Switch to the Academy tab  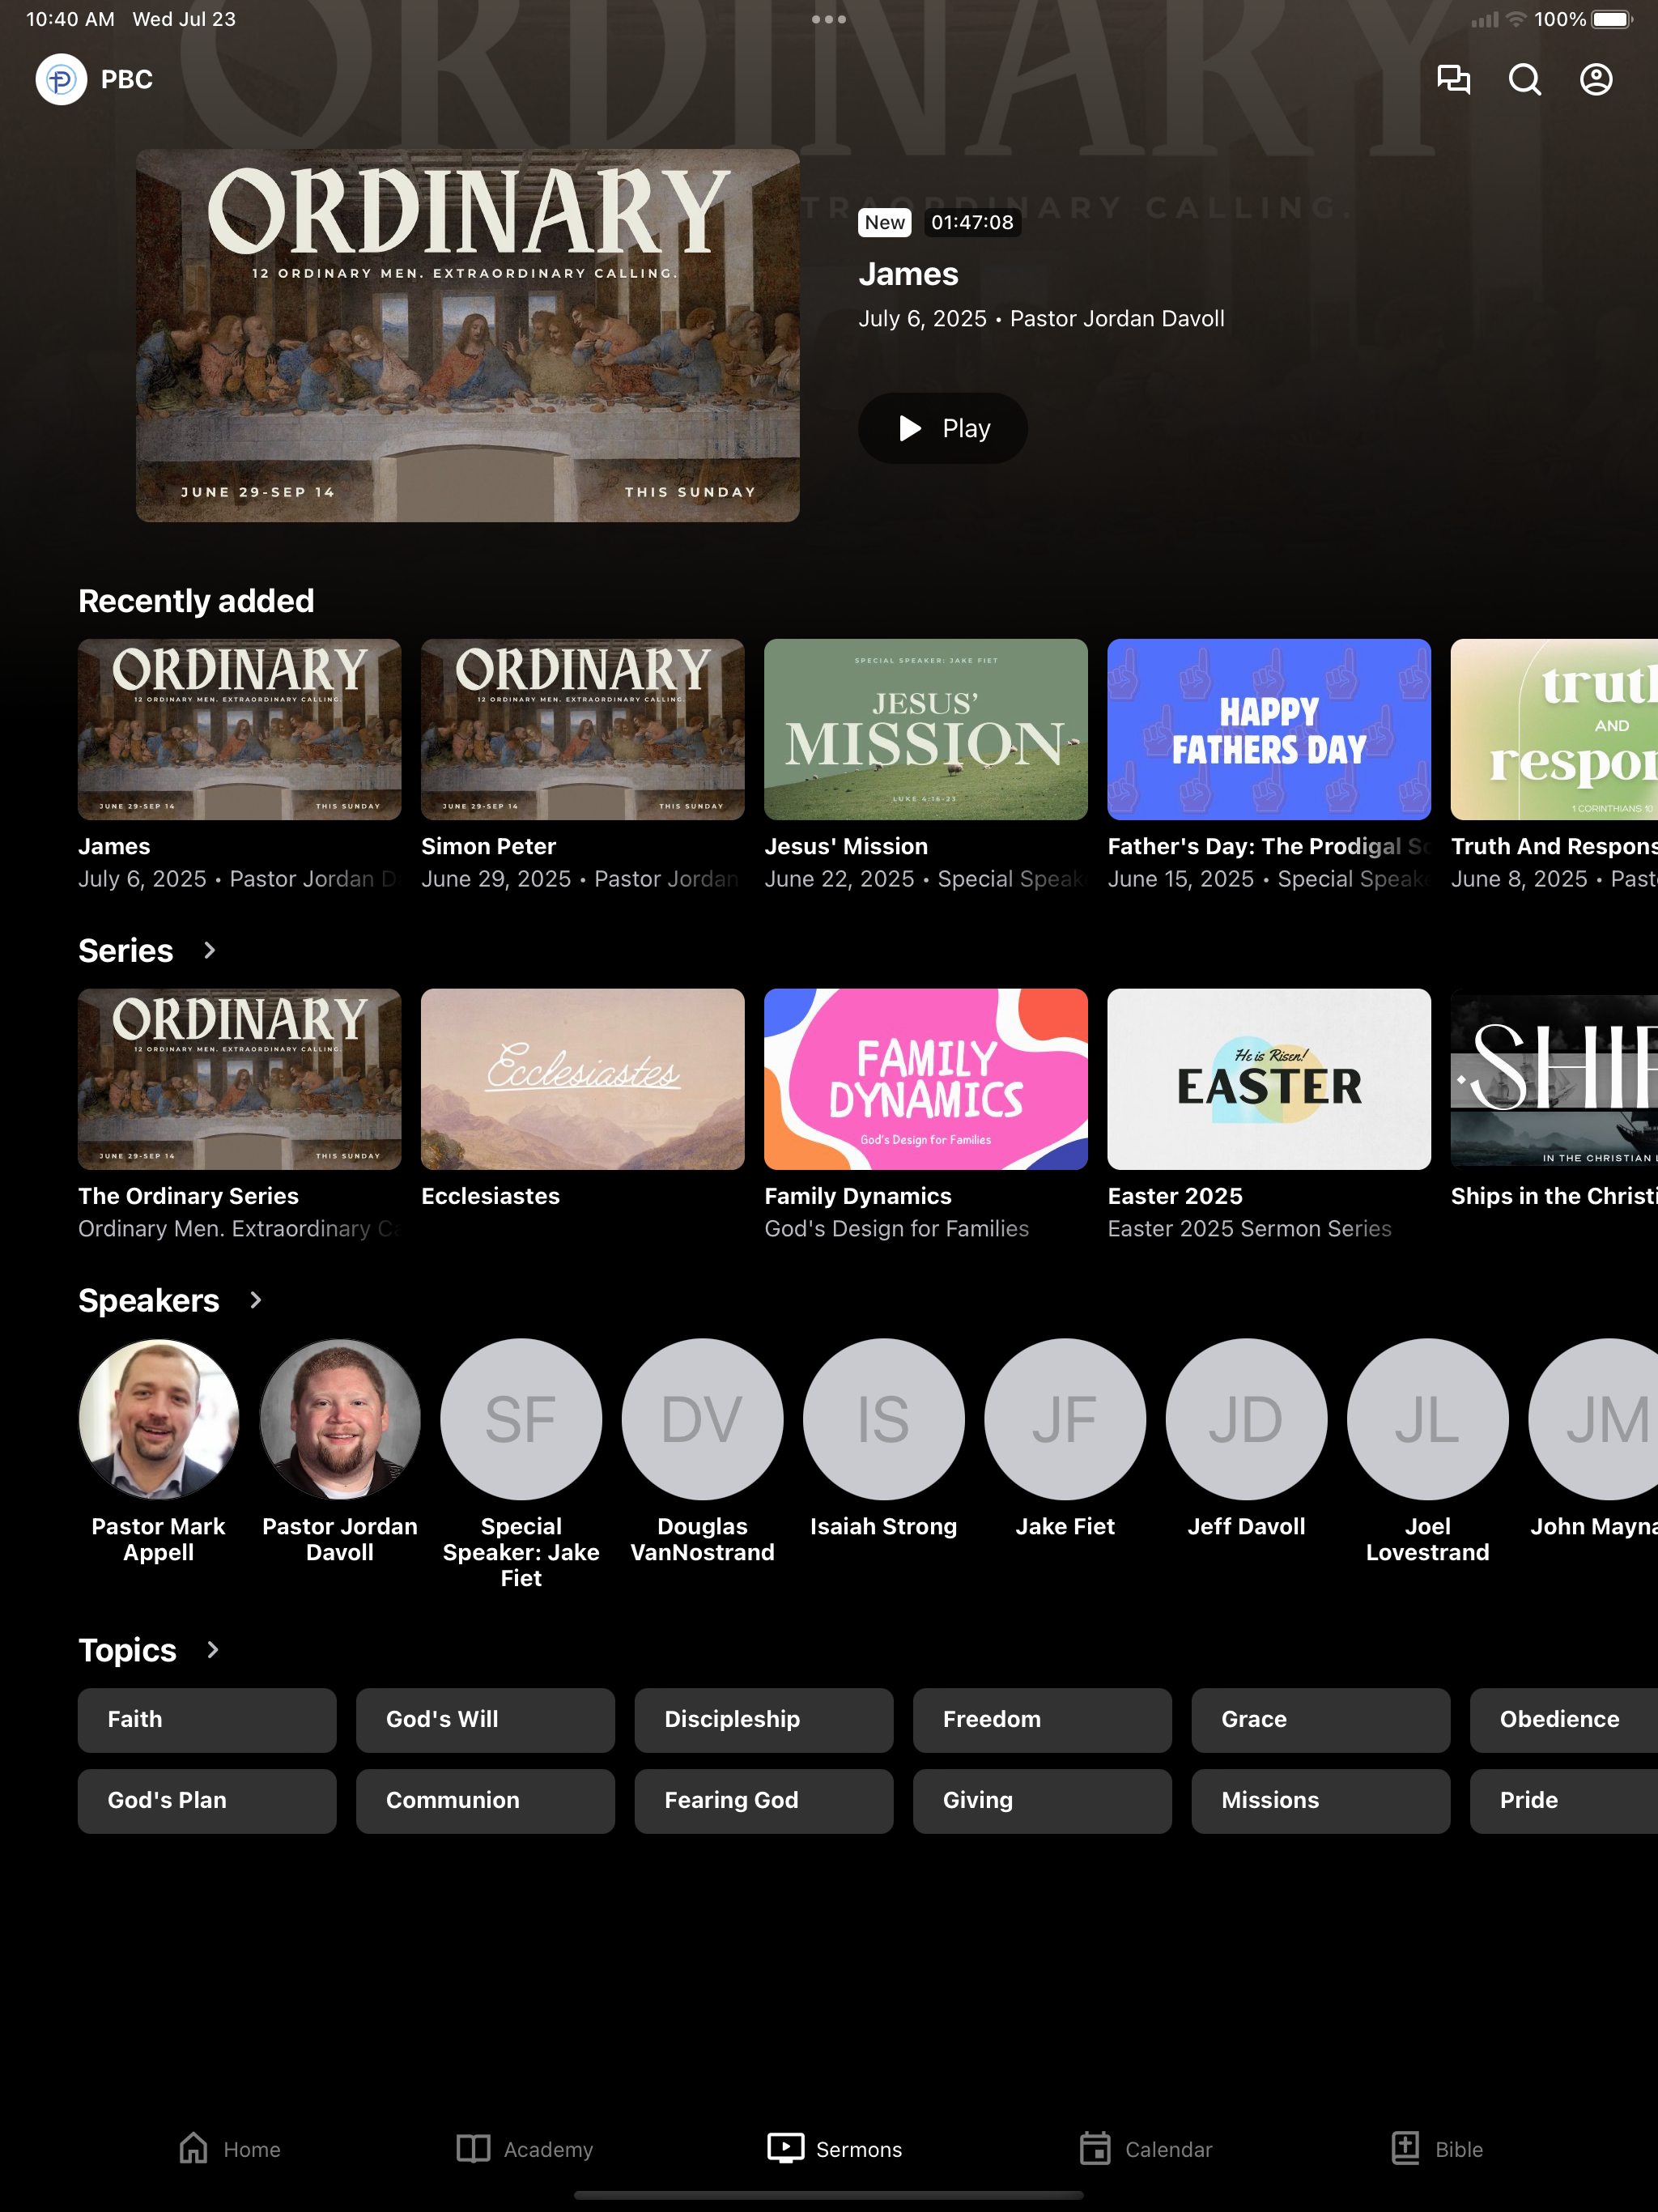(525, 2149)
